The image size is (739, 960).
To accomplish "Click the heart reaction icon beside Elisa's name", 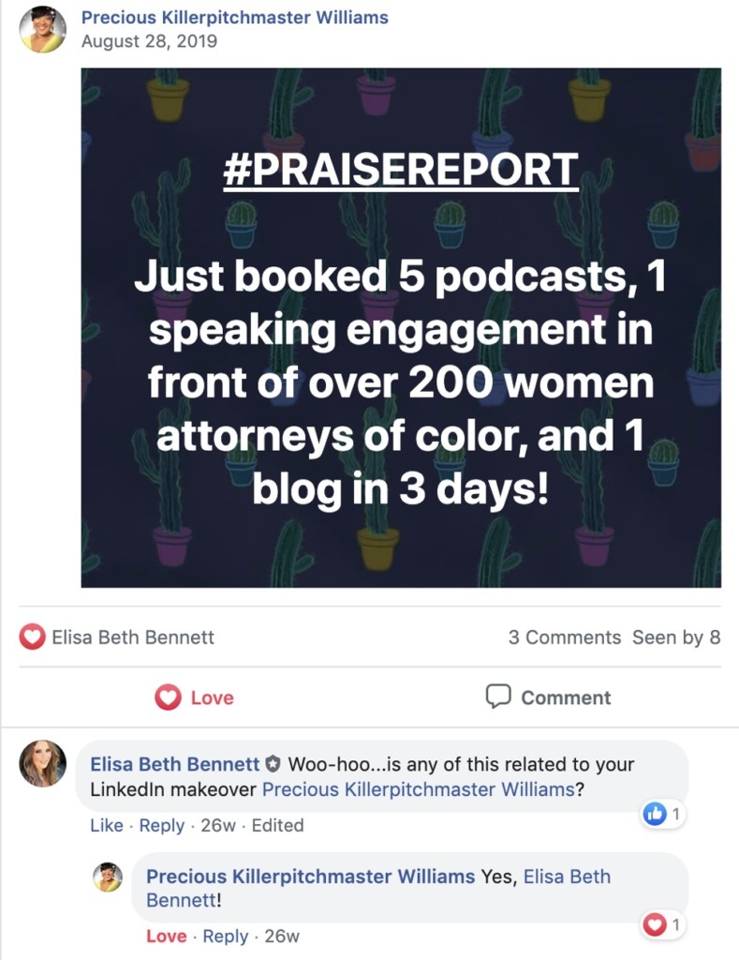I will click(32, 637).
